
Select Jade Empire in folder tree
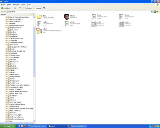[13, 96]
